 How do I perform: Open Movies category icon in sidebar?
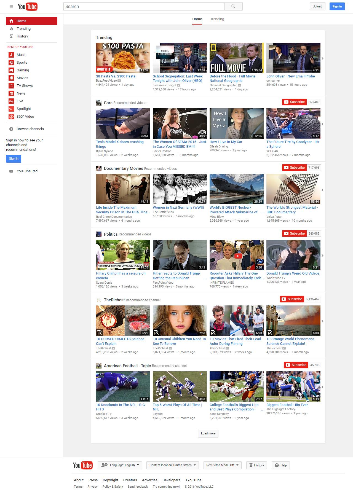point(11,78)
